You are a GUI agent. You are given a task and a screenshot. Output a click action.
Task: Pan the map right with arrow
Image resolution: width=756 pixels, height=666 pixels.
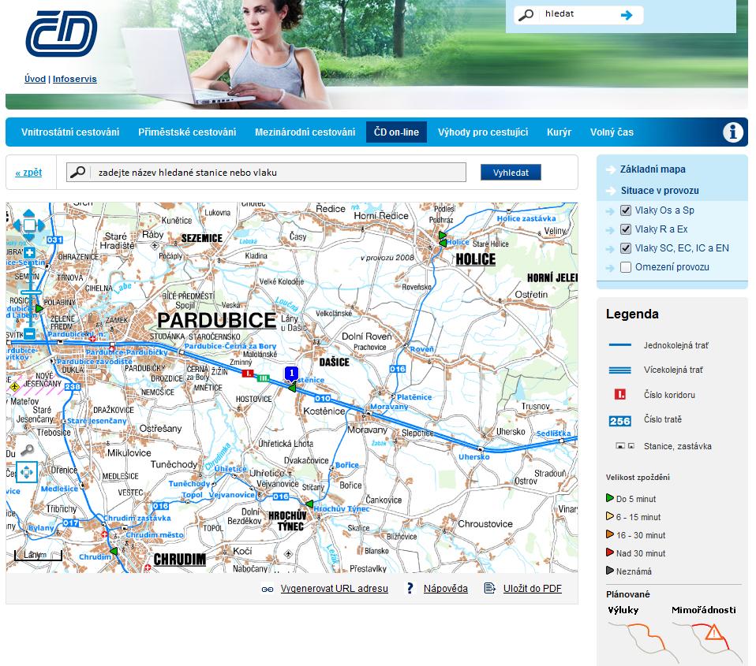(x=43, y=225)
